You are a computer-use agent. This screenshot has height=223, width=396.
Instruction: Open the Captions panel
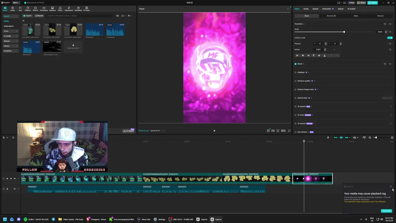[x=52, y=9]
